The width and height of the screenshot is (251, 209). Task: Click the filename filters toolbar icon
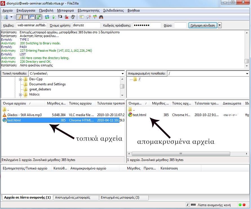tap(88, 17)
